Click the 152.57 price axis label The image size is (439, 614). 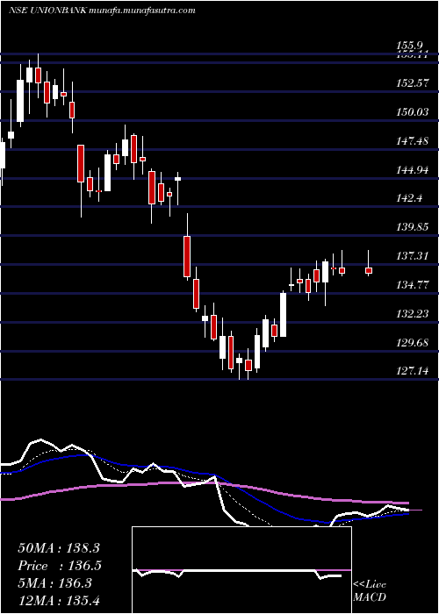pyautogui.click(x=412, y=83)
